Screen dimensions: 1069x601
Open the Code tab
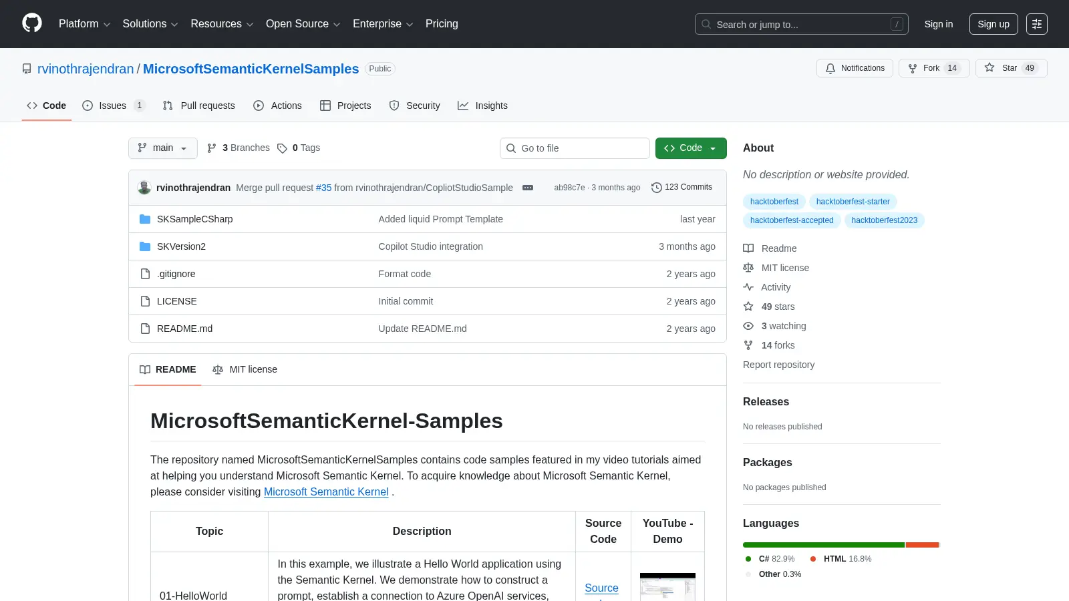pos(47,106)
